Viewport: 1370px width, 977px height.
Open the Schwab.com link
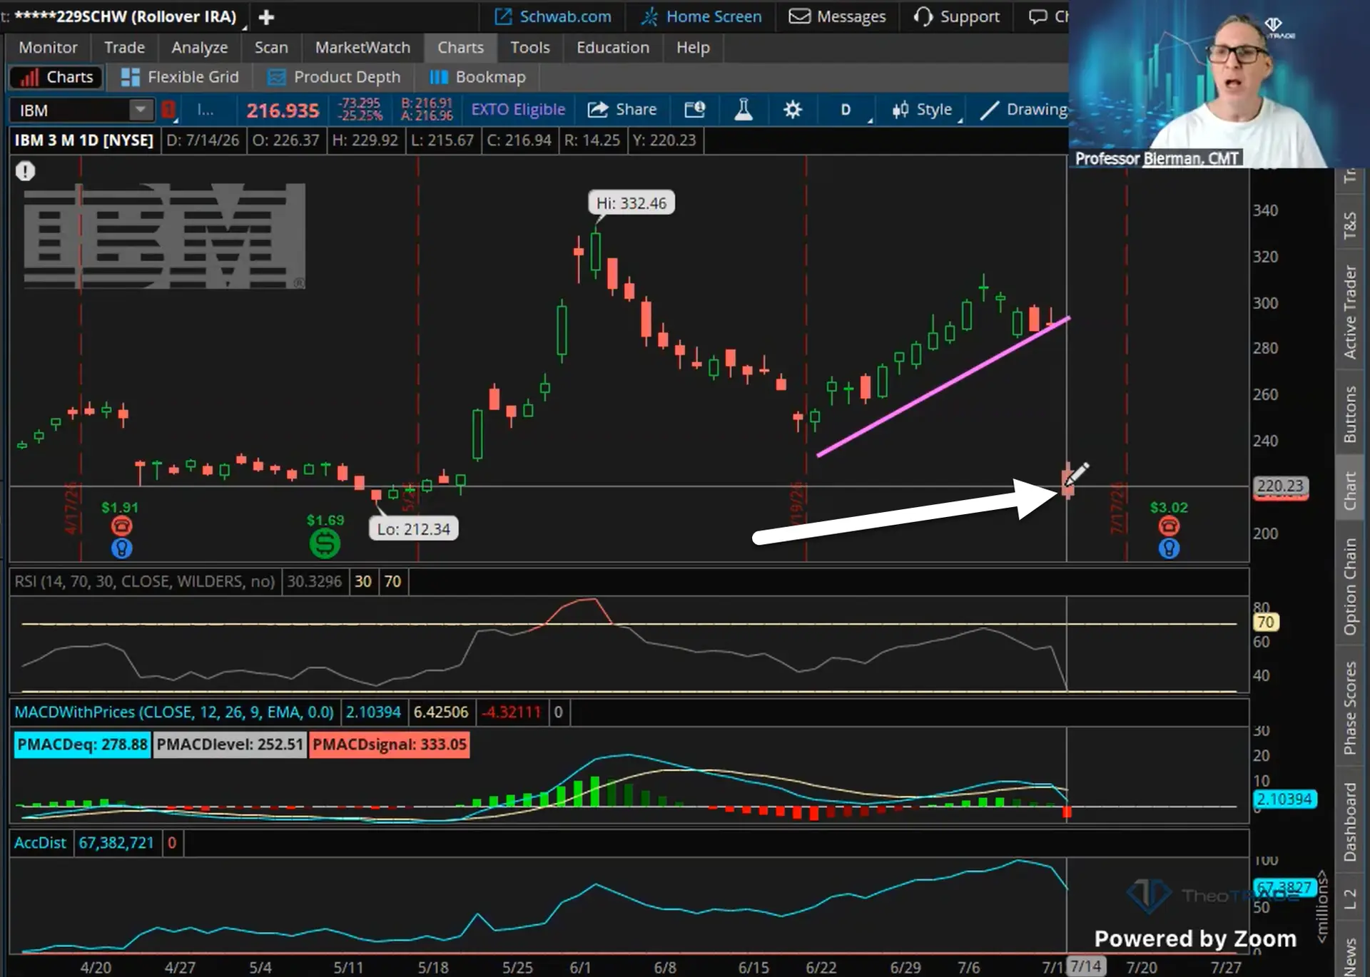click(553, 16)
